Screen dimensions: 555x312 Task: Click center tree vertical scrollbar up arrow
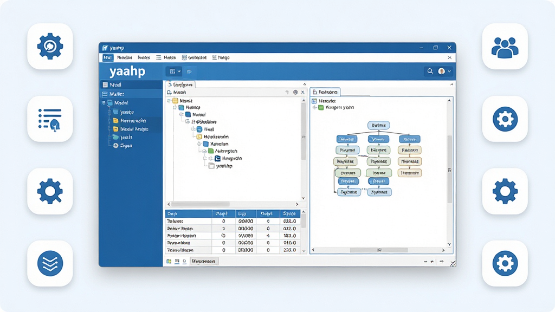tap(304, 101)
